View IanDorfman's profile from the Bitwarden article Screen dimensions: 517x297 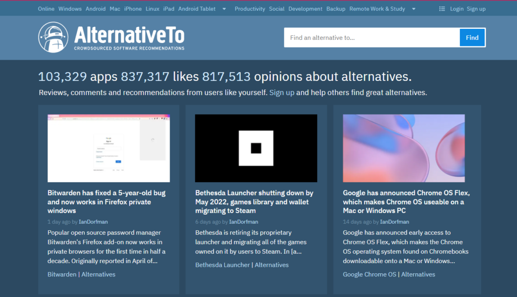(92, 222)
